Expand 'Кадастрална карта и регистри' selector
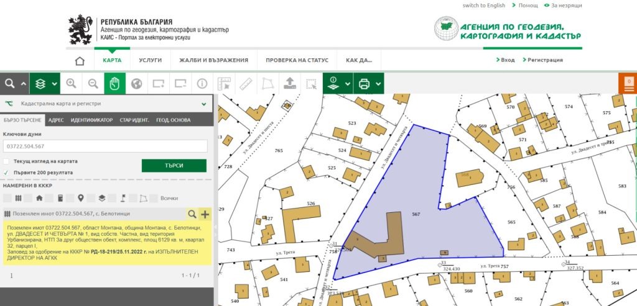The image size is (637, 306). point(203,104)
